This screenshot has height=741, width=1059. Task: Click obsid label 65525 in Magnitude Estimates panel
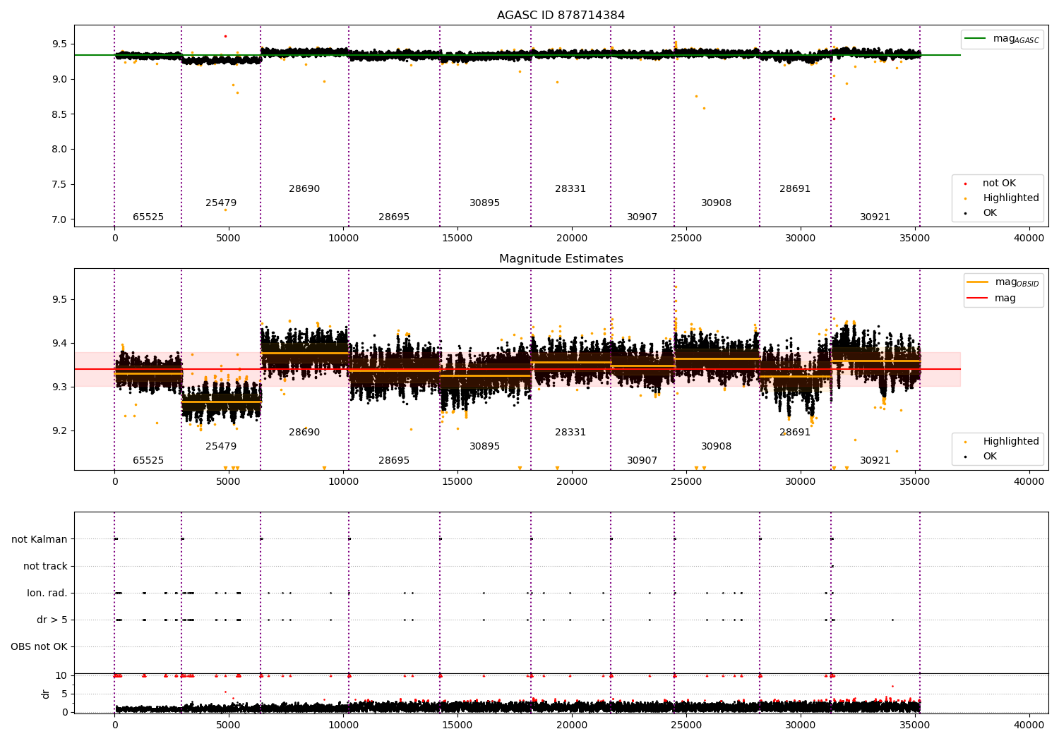tap(148, 461)
